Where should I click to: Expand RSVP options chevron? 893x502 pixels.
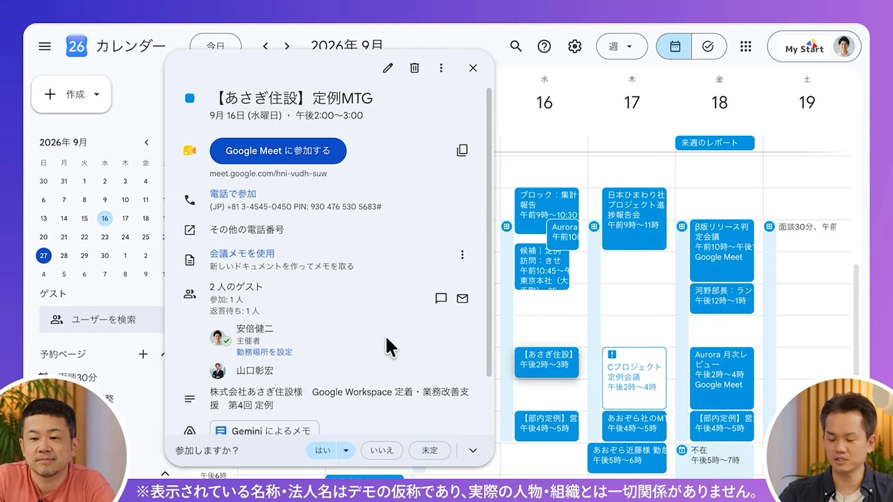coord(473,450)
